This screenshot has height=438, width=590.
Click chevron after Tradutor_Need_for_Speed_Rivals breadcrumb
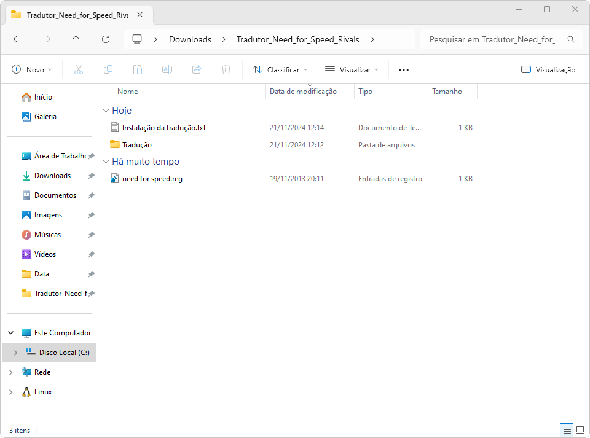click(372, 39)
